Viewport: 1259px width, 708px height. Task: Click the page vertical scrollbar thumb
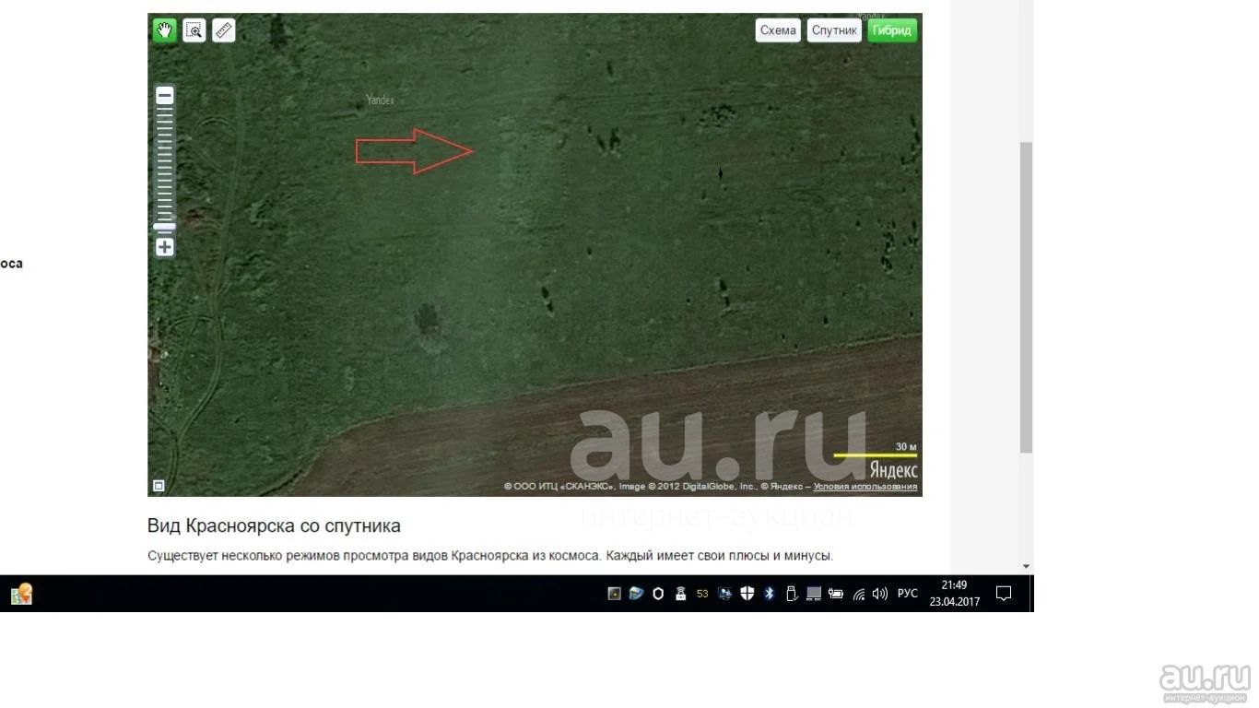click(1026, 297)
